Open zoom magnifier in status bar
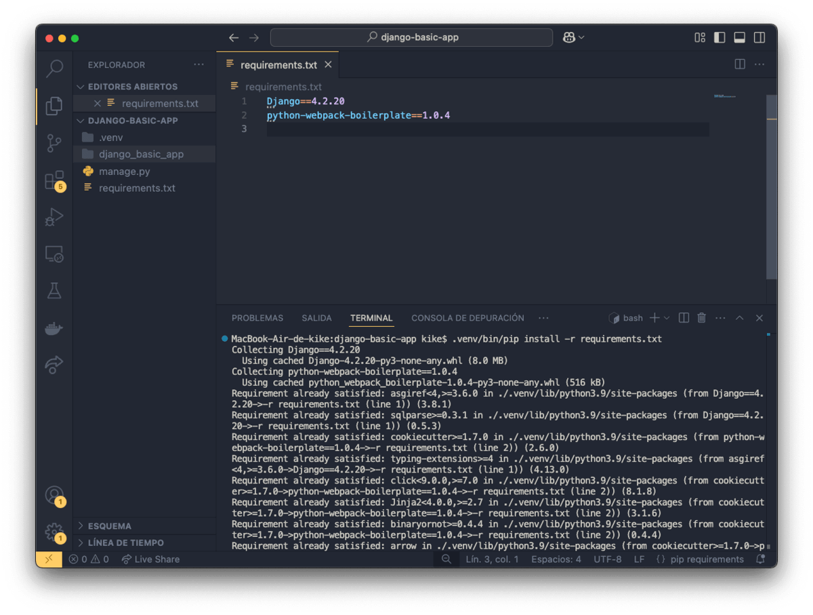The width and height of the screenshot is (813, 615). coord(446,559)
